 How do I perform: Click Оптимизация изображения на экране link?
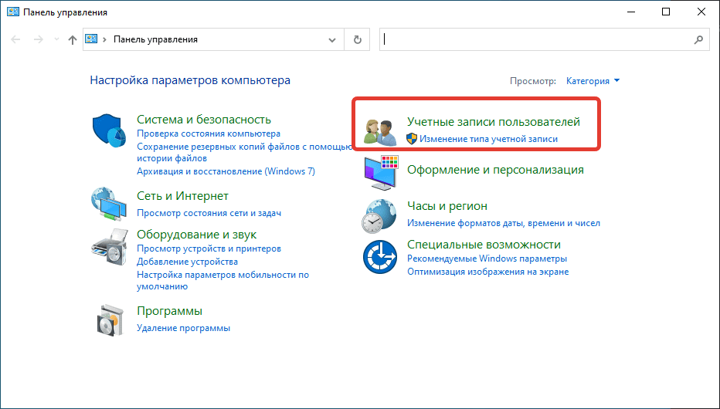click(488, 272)
